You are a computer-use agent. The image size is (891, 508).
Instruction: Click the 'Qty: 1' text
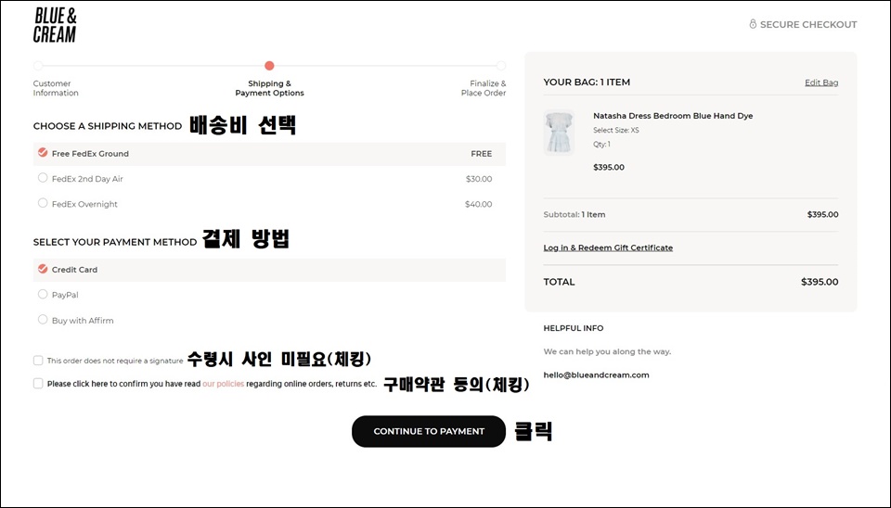[x=601, y=145]
